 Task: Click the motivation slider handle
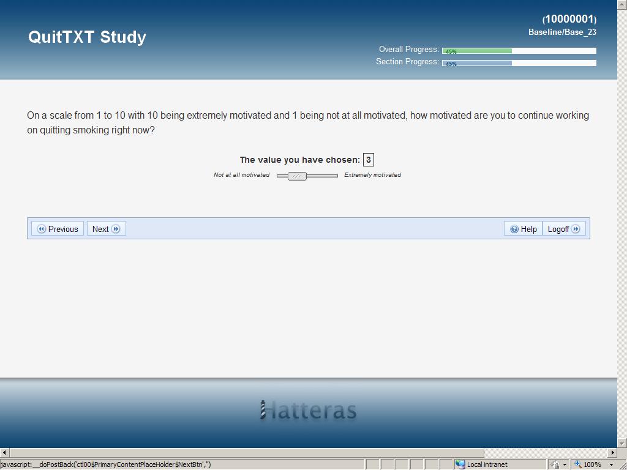pos(297,176)
